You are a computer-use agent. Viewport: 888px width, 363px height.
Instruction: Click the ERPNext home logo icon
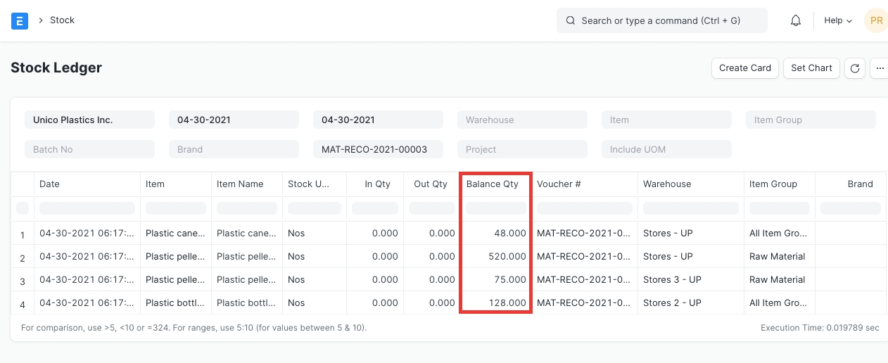coord(20,20)
